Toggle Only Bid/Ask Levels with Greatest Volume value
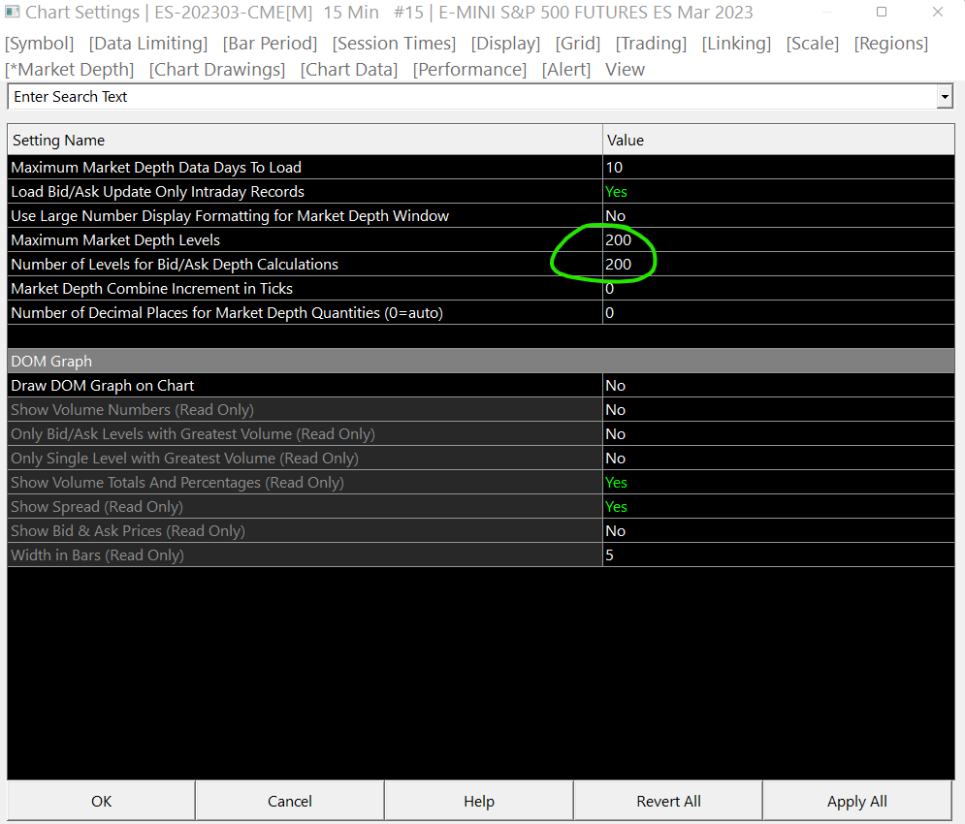The width and height of the screenshot is (965, 824). (779, 434)
